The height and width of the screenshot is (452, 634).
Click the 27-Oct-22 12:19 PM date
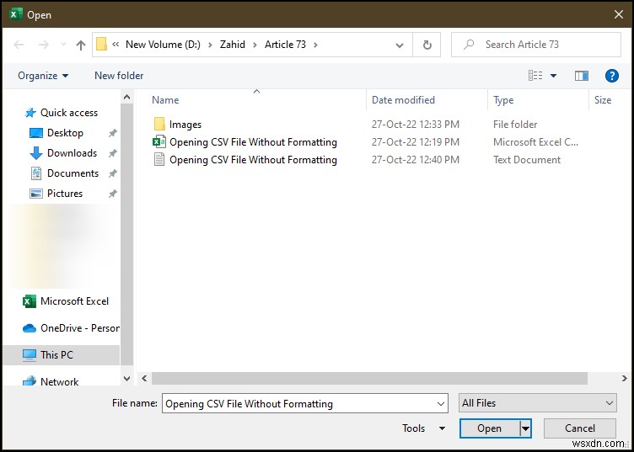click(416, 142)
